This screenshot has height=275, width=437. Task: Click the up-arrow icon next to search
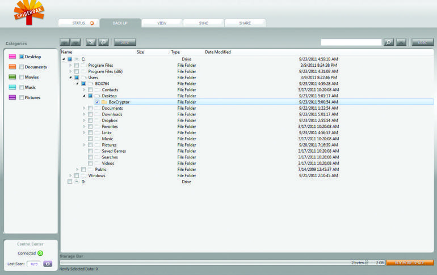pos(401,42)
